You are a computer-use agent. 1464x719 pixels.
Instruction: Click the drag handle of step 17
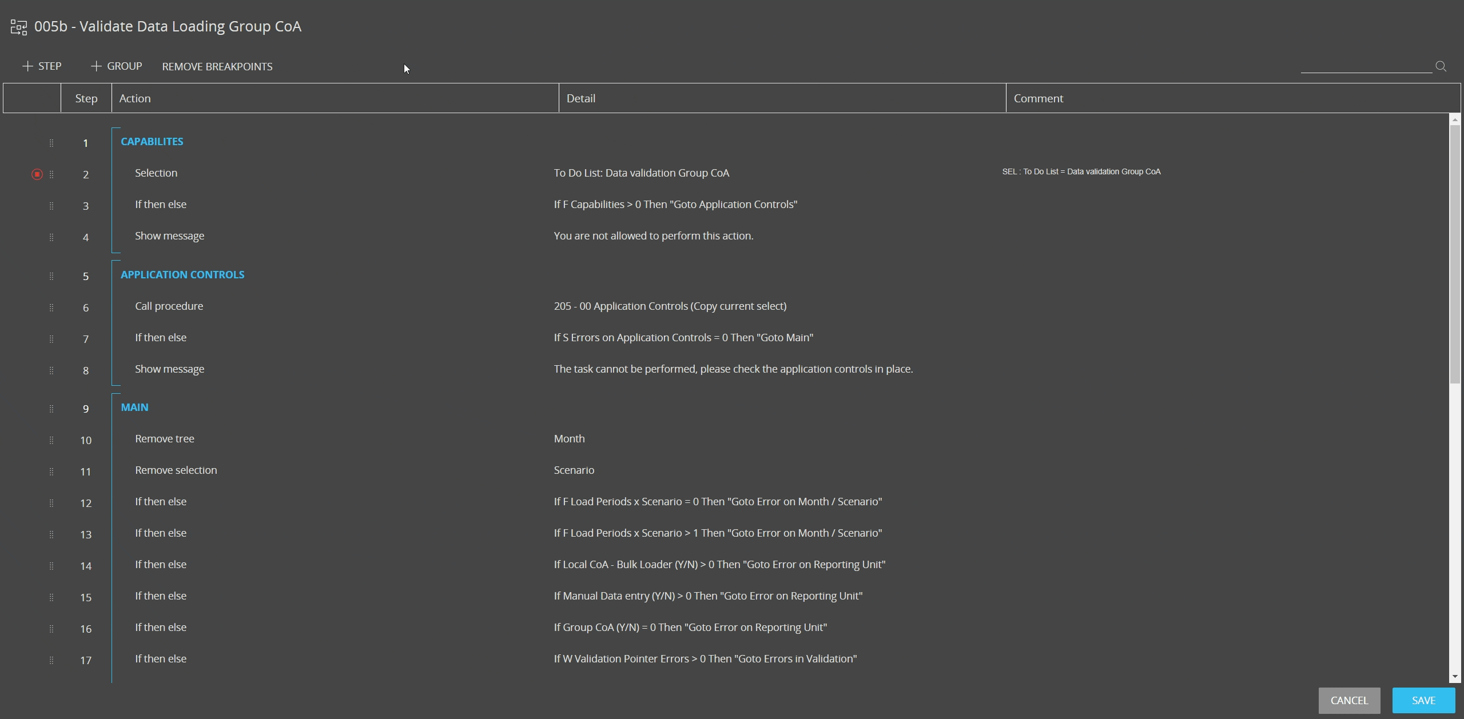point(51,660)
